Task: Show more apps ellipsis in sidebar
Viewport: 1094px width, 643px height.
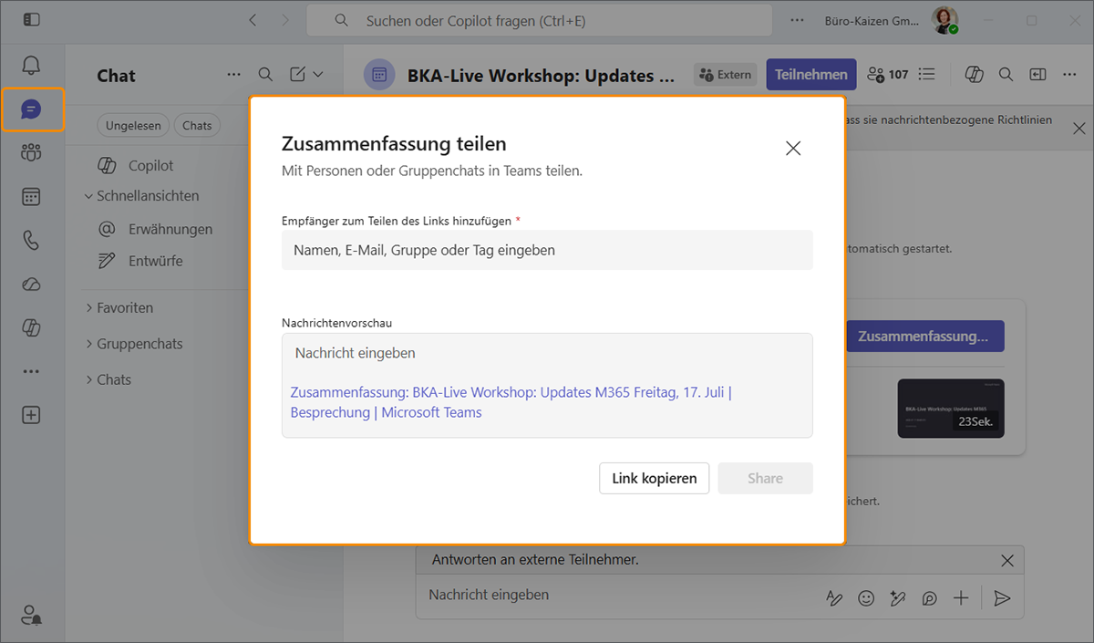Action: click(32, 371)
